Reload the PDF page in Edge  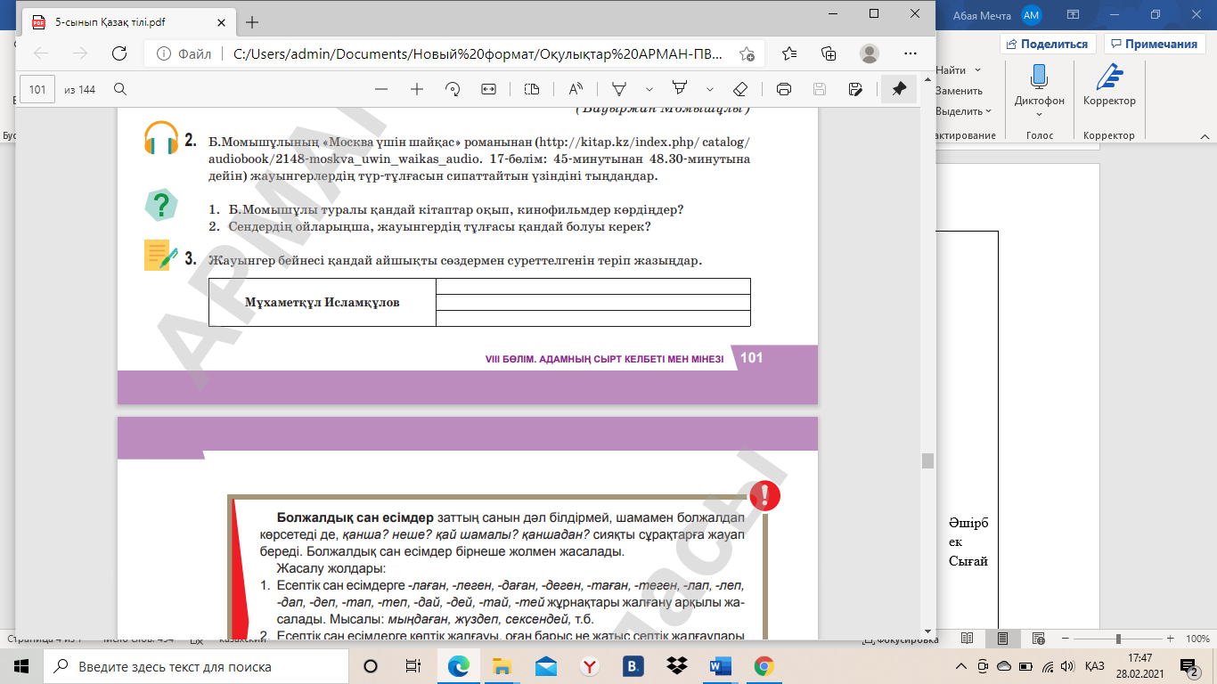tap(118, 53)
